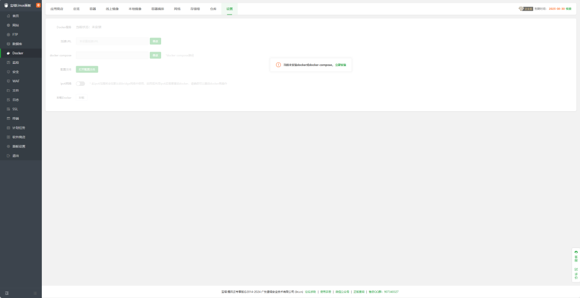The image size is (580, 298).
Task: Click the 网站 globe icon in sidebar
Action: coord(9,25)
